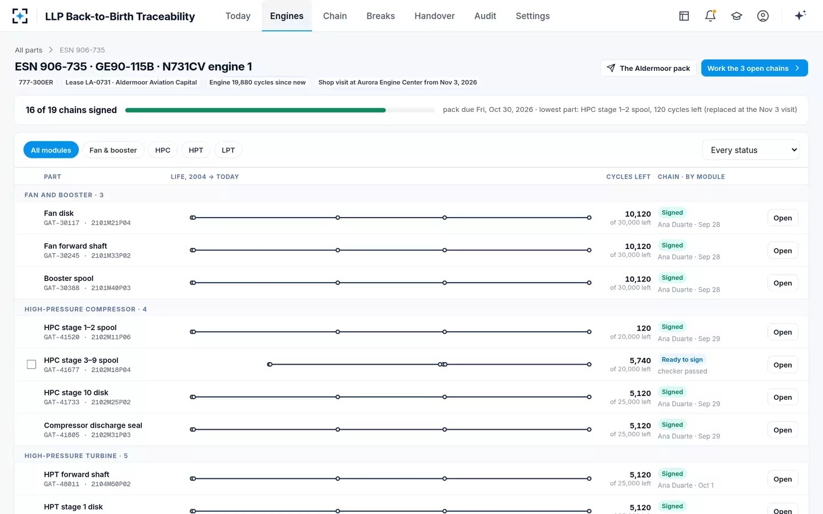Open the Audit tab
Screen dimensions: 823x514
[x=485, y=16]
